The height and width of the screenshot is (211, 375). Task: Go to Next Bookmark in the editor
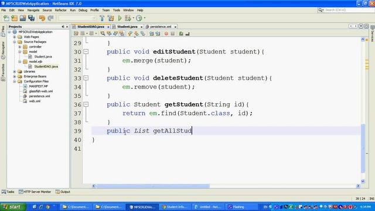coord(137,34)
